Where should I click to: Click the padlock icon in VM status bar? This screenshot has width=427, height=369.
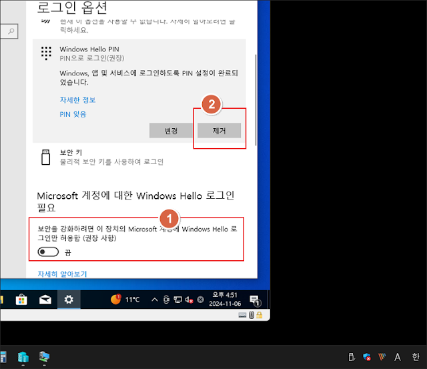click(x=260, y=315)
